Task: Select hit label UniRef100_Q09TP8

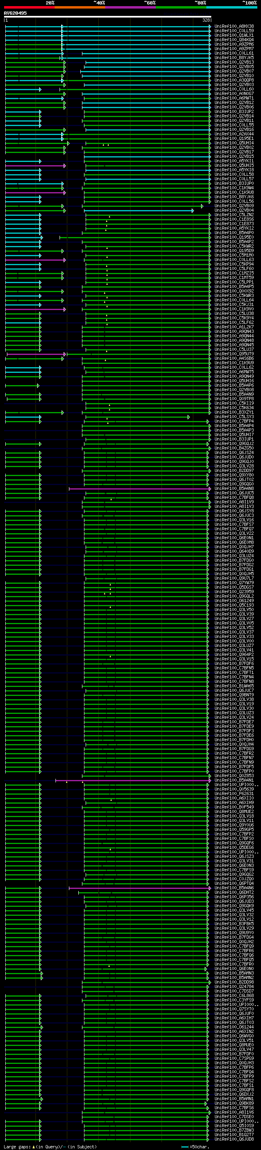Action: point(234,399)
